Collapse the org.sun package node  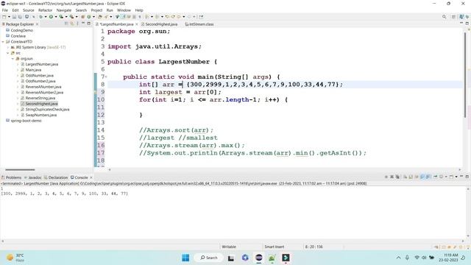click(13, 59)
